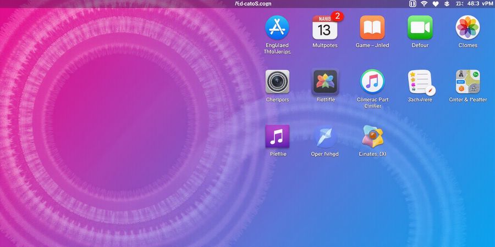This screenshot has height=247, width=495.
Task: Open the iTunes music icon labeled Climerac Part
Action: (372, 82)
